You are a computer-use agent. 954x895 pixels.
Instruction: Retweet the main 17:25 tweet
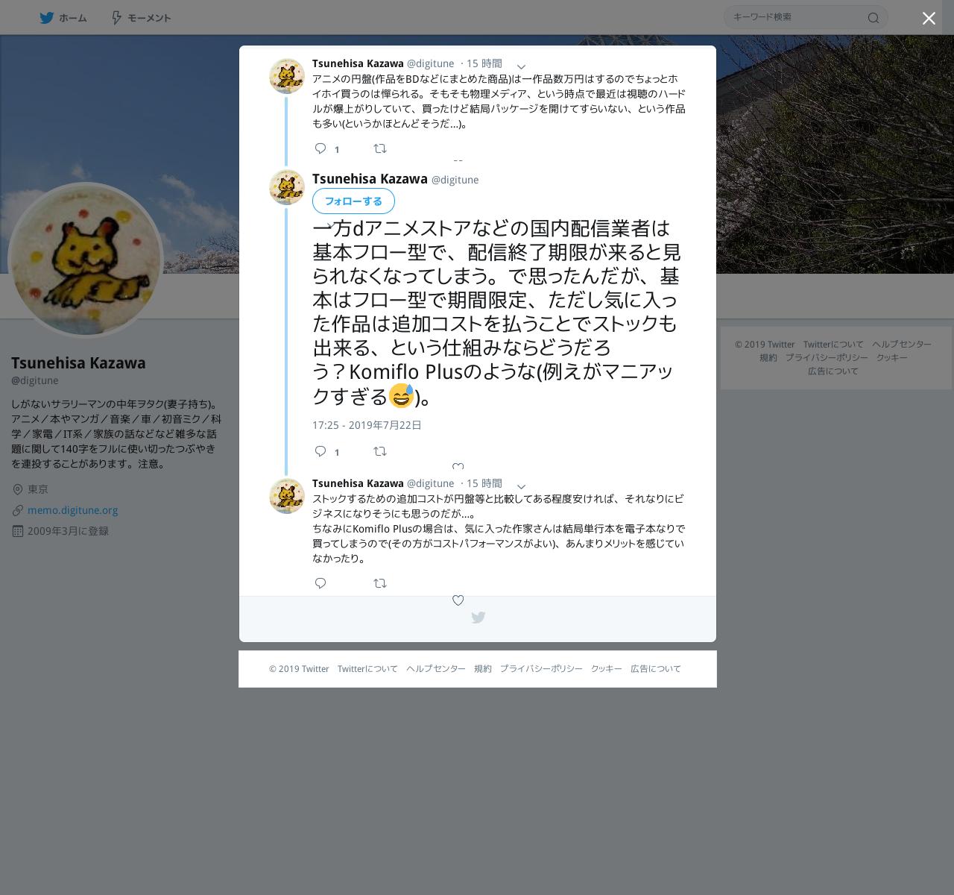coord(380,451)
